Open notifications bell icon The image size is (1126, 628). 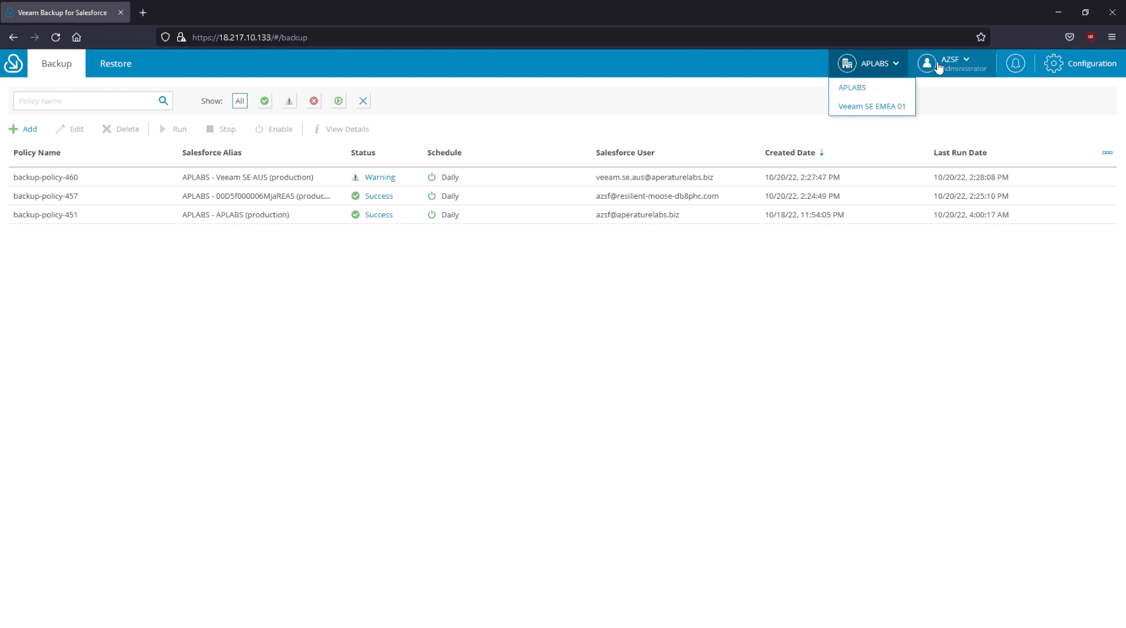click(1015, 63)
